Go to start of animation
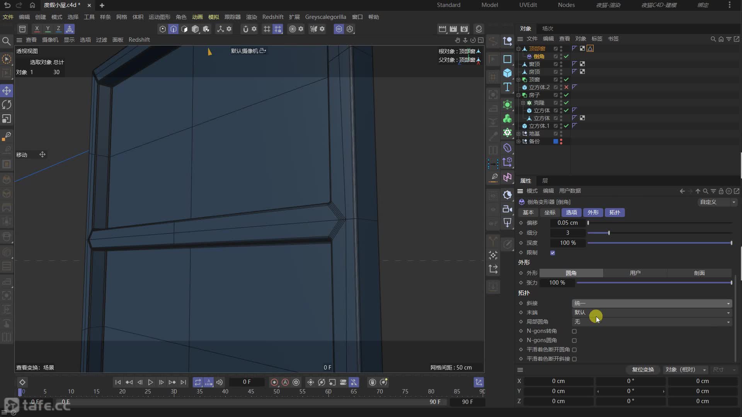 point(118,382)
